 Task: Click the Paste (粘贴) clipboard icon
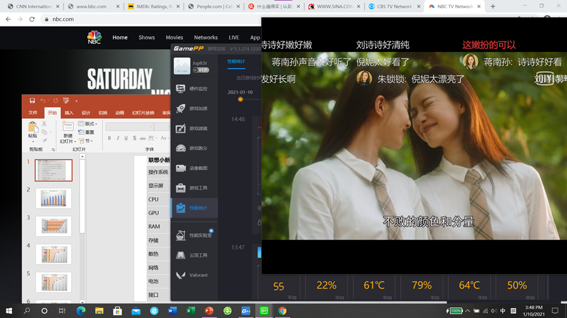[33, 127]
